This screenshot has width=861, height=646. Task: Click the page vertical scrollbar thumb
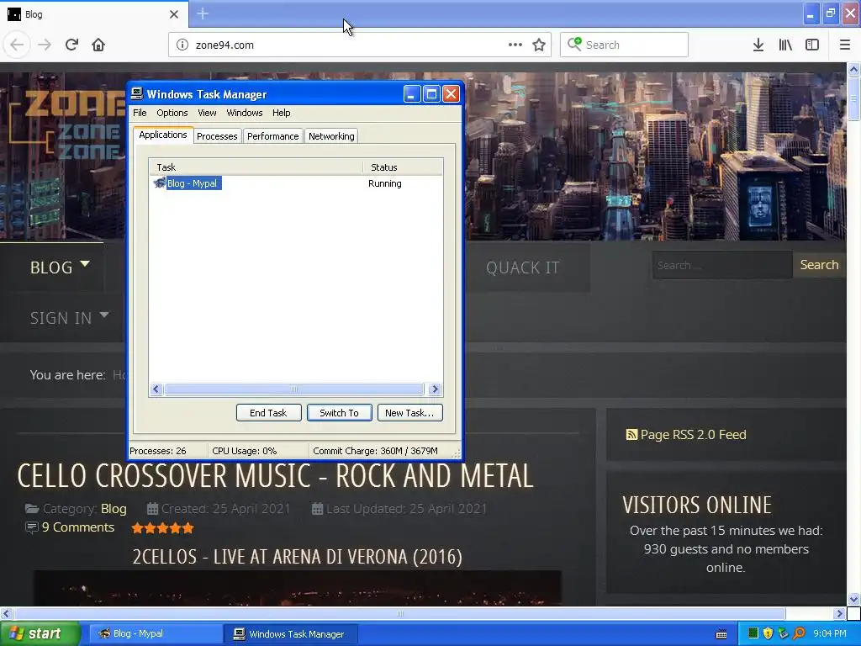point(853,98)
